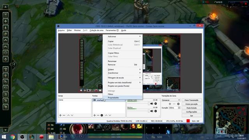This screenshot has height=140, width=249.
Task: Mute Mic/Aux with its speaker icon
Action: pos(152,111)
